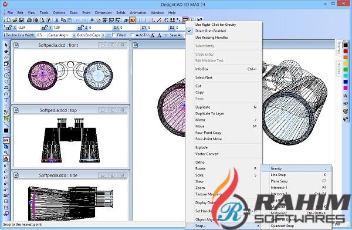Save the drawing with the floppy disk icon
Viewport: 352px width, 230px height.
21,20
